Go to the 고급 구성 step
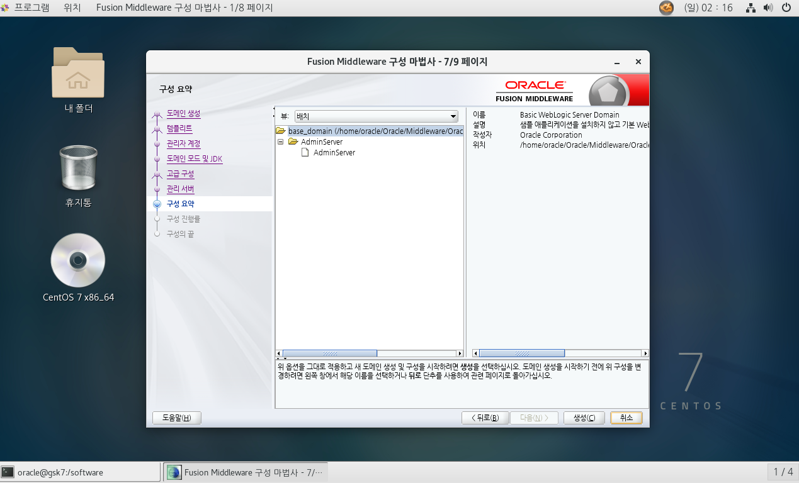This screenshot has width=799, height=483. (x=181, y=174)
